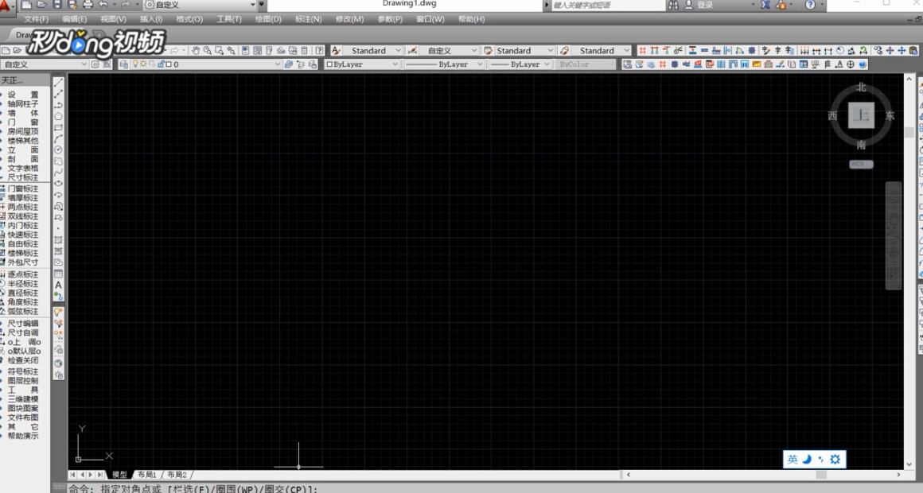Switch to the 布局2 tab
The height and width of the screenshot is (493, 923).
pos(177,474)
